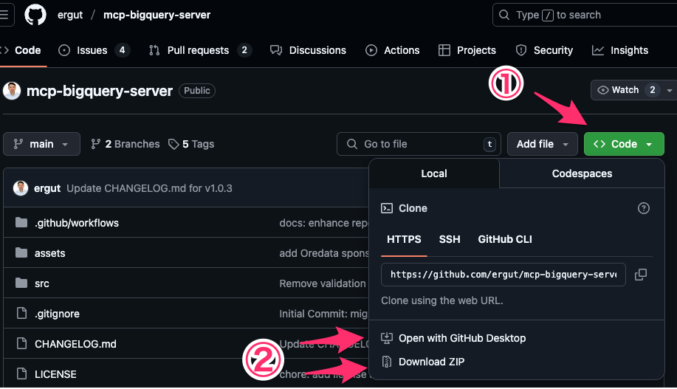Click the folder icon beside src
Screen dimensions: 677x389
point(21,283)
